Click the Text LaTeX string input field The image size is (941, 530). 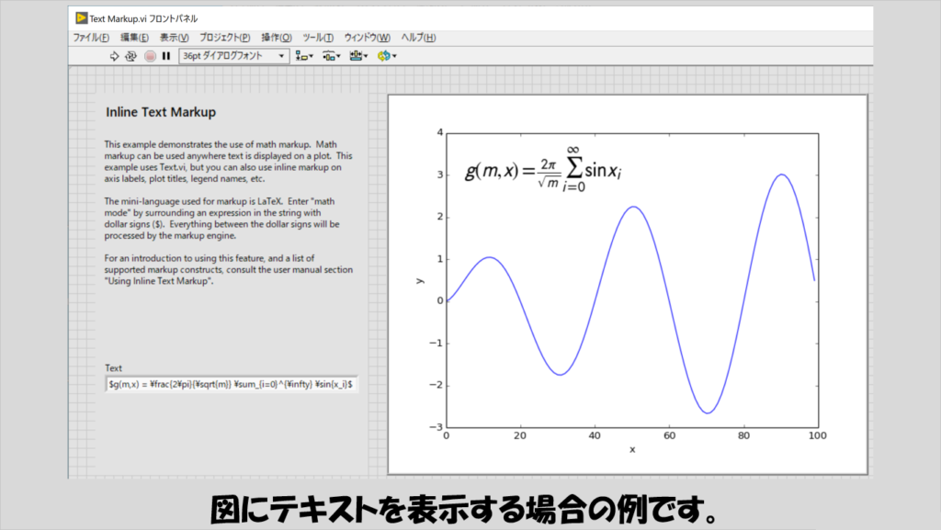[232, 384]
